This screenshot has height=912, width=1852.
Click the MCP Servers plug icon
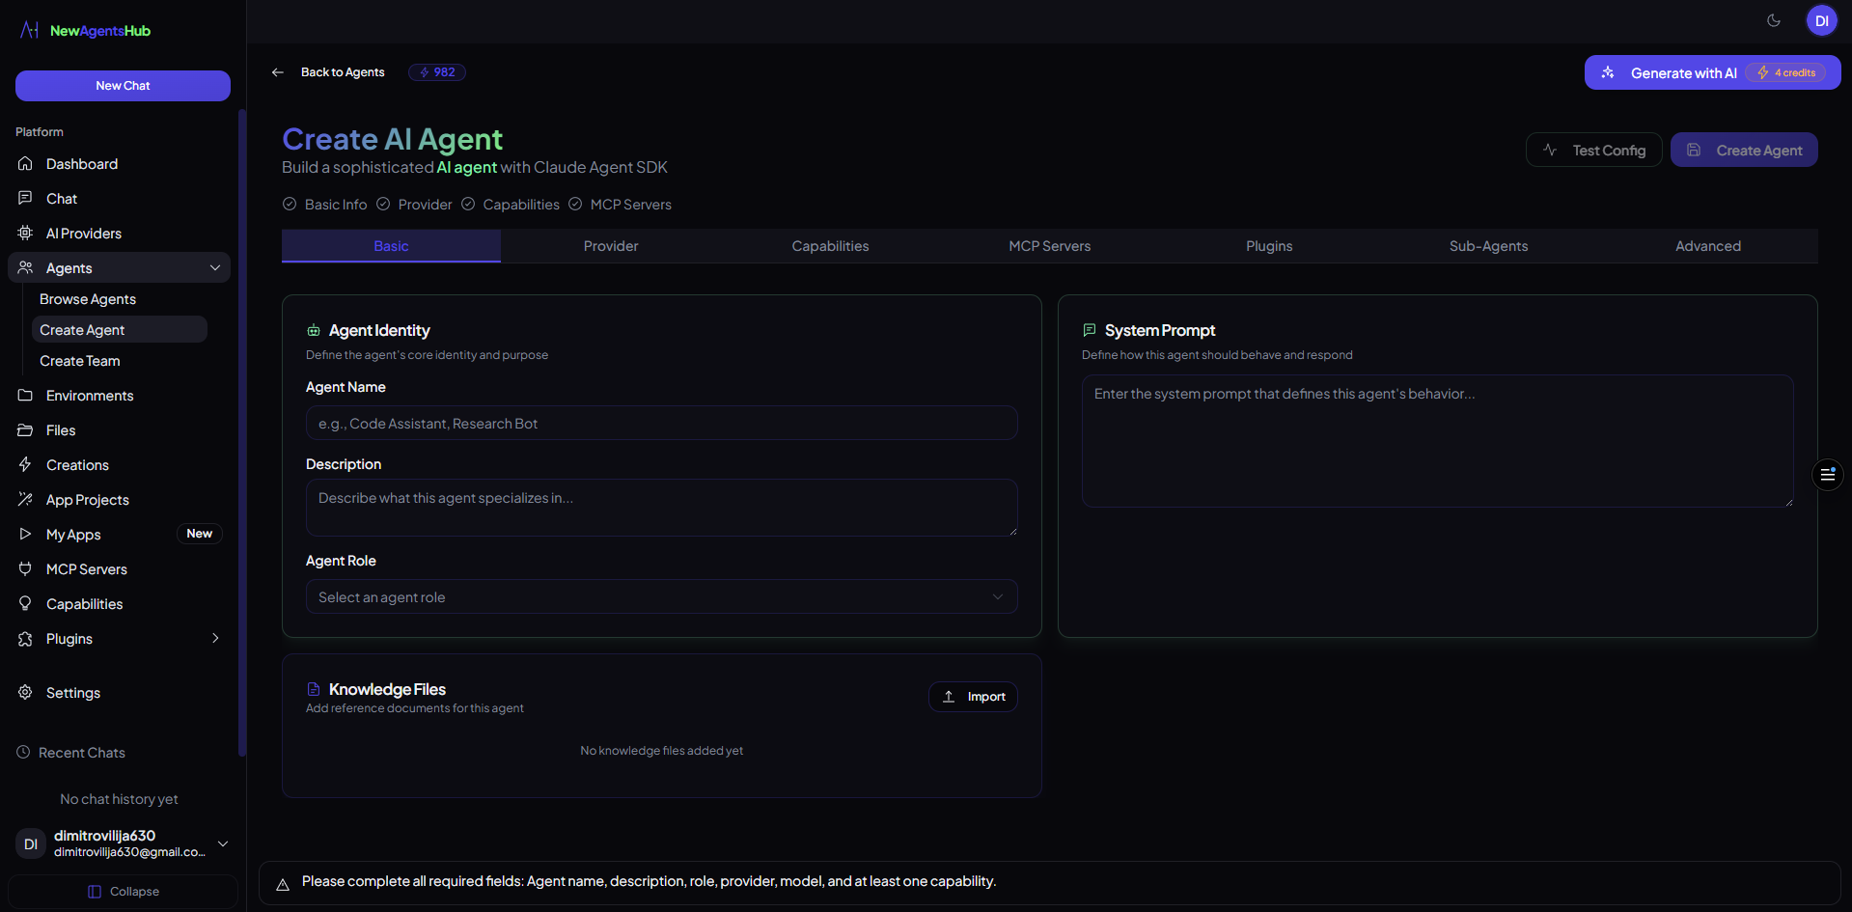coord(26,569)
